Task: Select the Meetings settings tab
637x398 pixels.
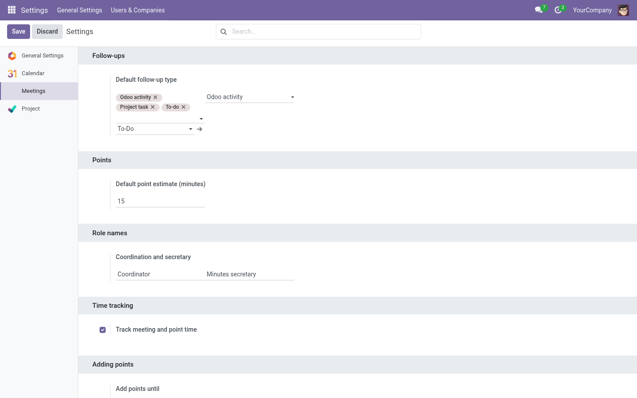Action: (39, 91)
